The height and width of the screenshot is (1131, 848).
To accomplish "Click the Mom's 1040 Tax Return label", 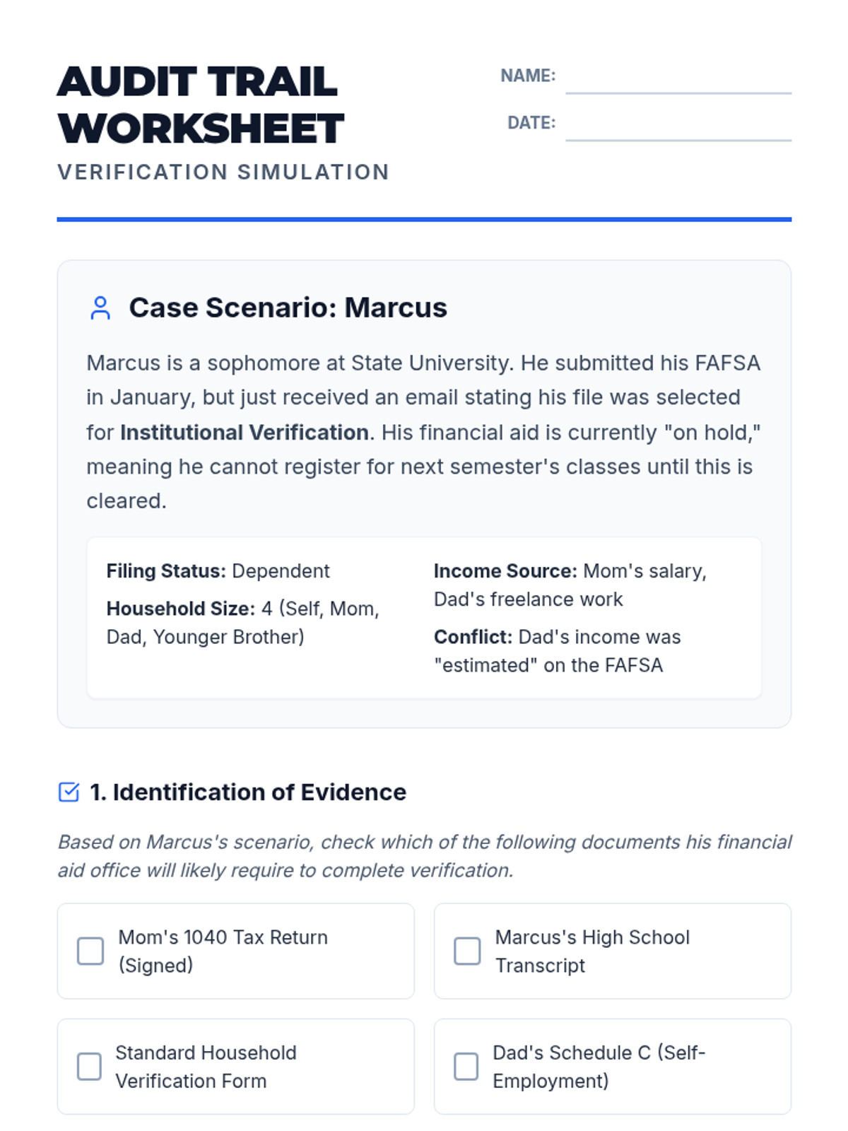I will 223,951.
